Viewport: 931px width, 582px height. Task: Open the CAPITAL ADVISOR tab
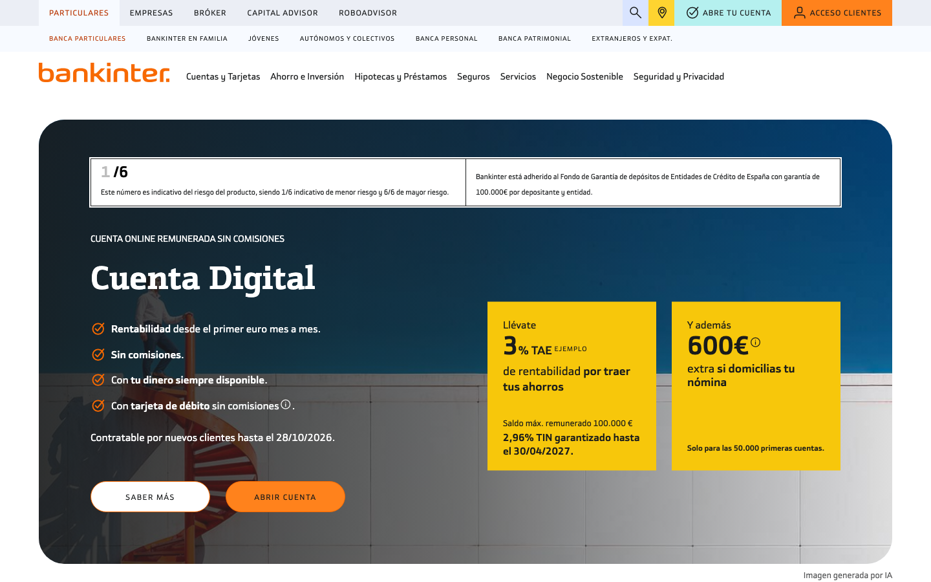pyautogui.click(x=283, y=13)
